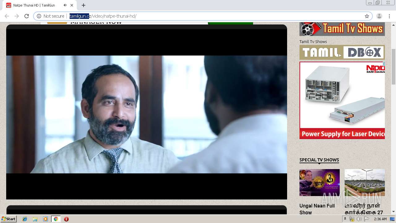This screenshot has height=223, width=396.
Task: Open the Chrome three-dot menu
Action: click(389, 16)
